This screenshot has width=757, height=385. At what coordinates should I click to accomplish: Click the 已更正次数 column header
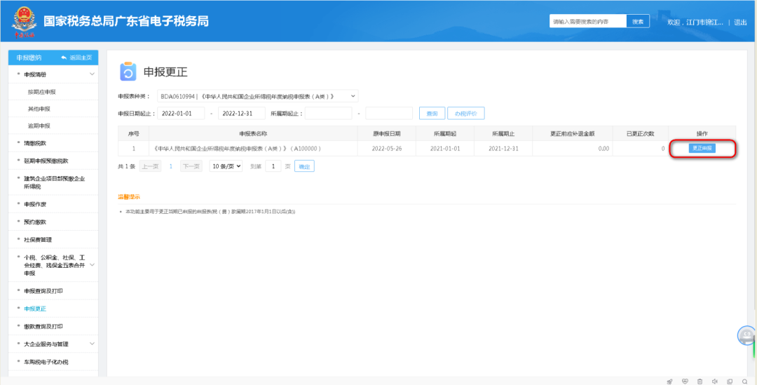click(x=640, y=133)
